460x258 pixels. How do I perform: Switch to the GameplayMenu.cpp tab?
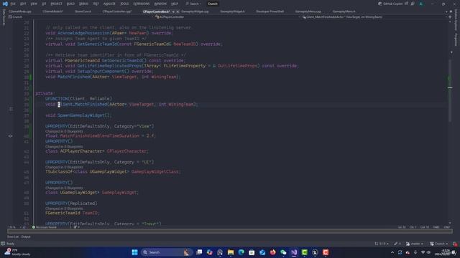[308, 11]
